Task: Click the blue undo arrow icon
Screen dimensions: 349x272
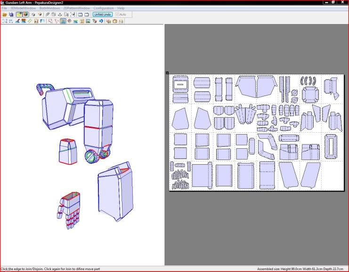Action: [x=101, y=21]
